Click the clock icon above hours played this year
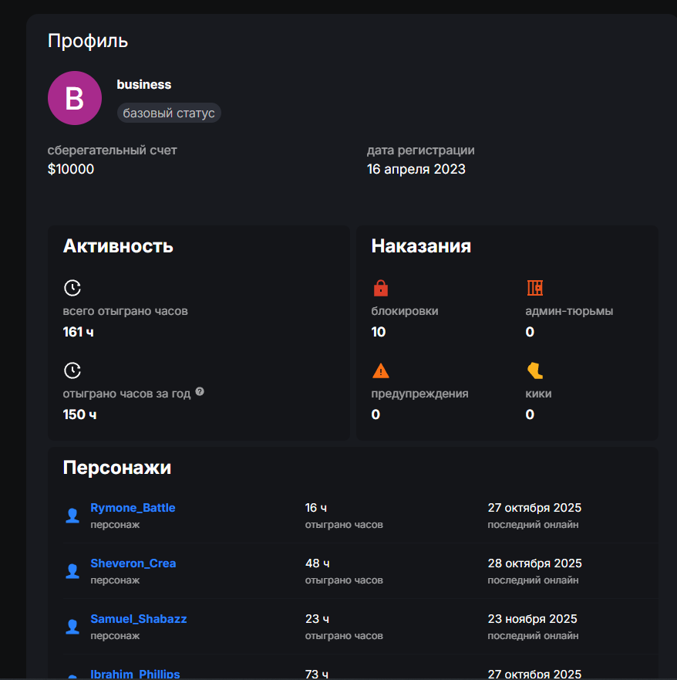 coord(72,370)
